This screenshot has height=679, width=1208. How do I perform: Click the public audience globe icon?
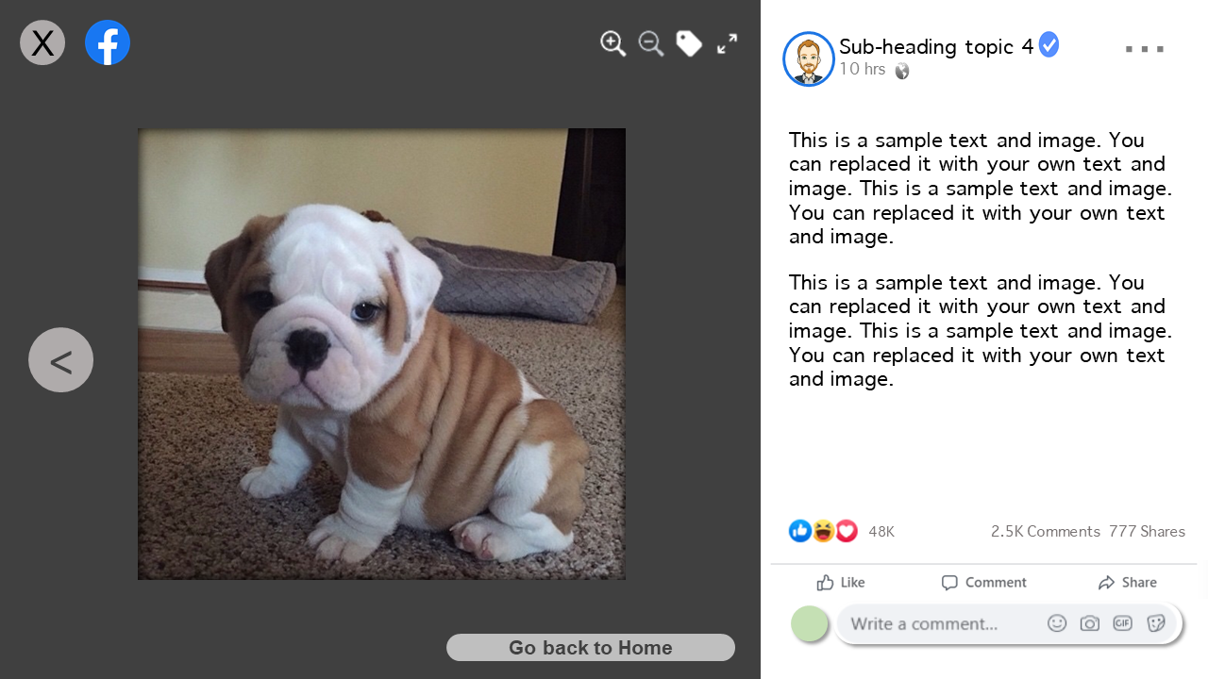point(902,71)
